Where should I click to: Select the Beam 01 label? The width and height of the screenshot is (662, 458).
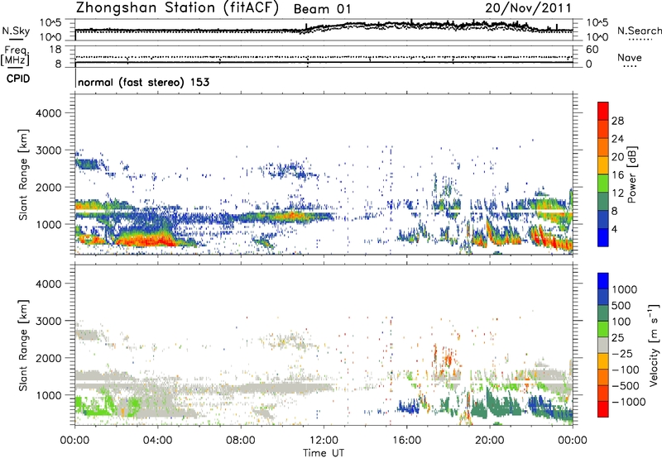coord(322,9)
